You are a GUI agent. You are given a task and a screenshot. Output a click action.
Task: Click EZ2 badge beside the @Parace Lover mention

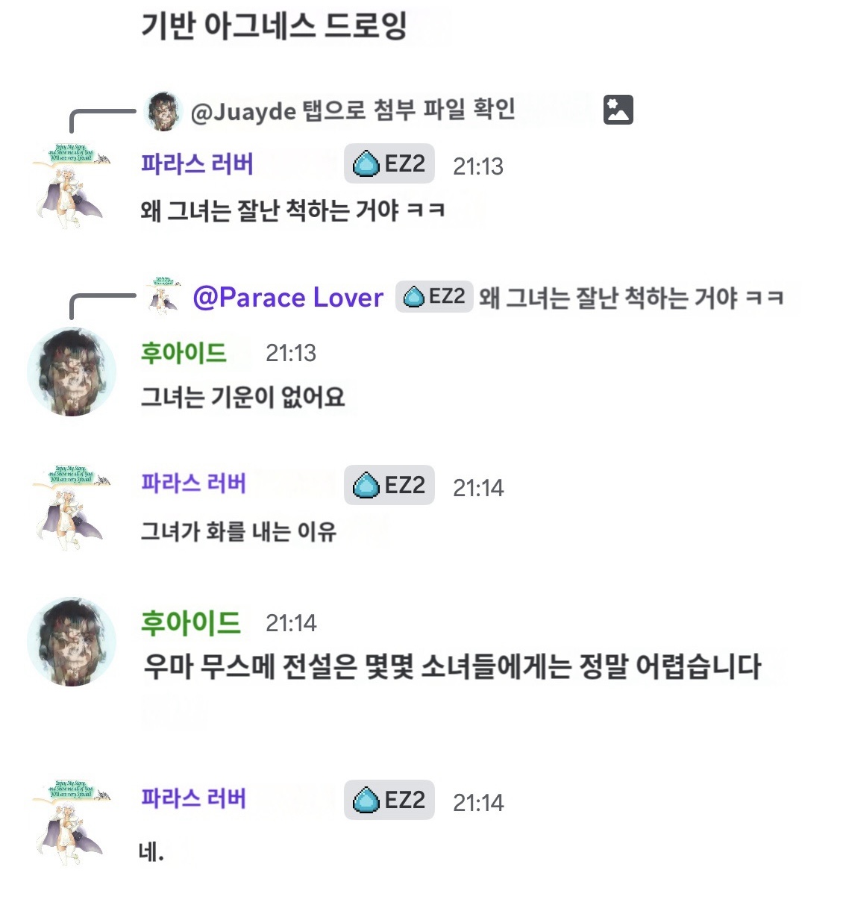[x=434, y=297]
